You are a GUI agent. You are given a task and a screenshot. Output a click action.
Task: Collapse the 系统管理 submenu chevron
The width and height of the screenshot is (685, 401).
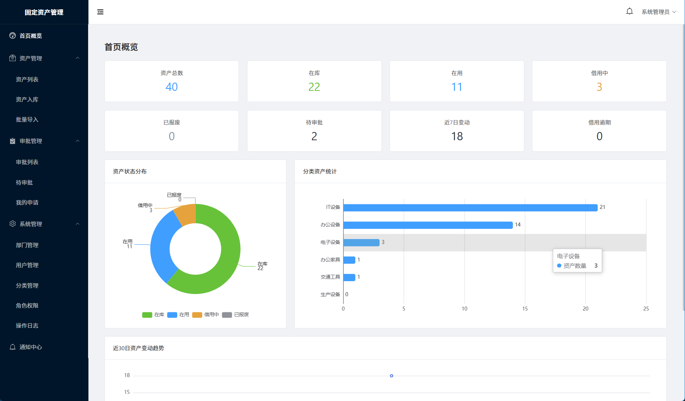(x=78, y=224)
